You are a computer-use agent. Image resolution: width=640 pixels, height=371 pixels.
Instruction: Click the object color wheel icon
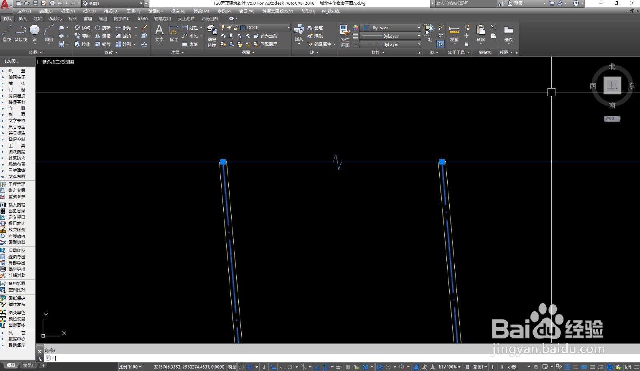coord(355,28)
